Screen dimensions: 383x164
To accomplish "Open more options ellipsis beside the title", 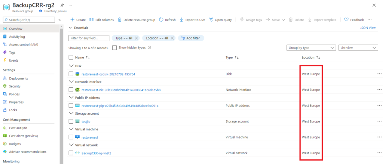I will tap(70, 5).
